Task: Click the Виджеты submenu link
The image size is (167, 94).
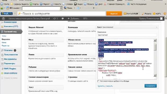Action: pyautogui.click(x=6, y=39)
